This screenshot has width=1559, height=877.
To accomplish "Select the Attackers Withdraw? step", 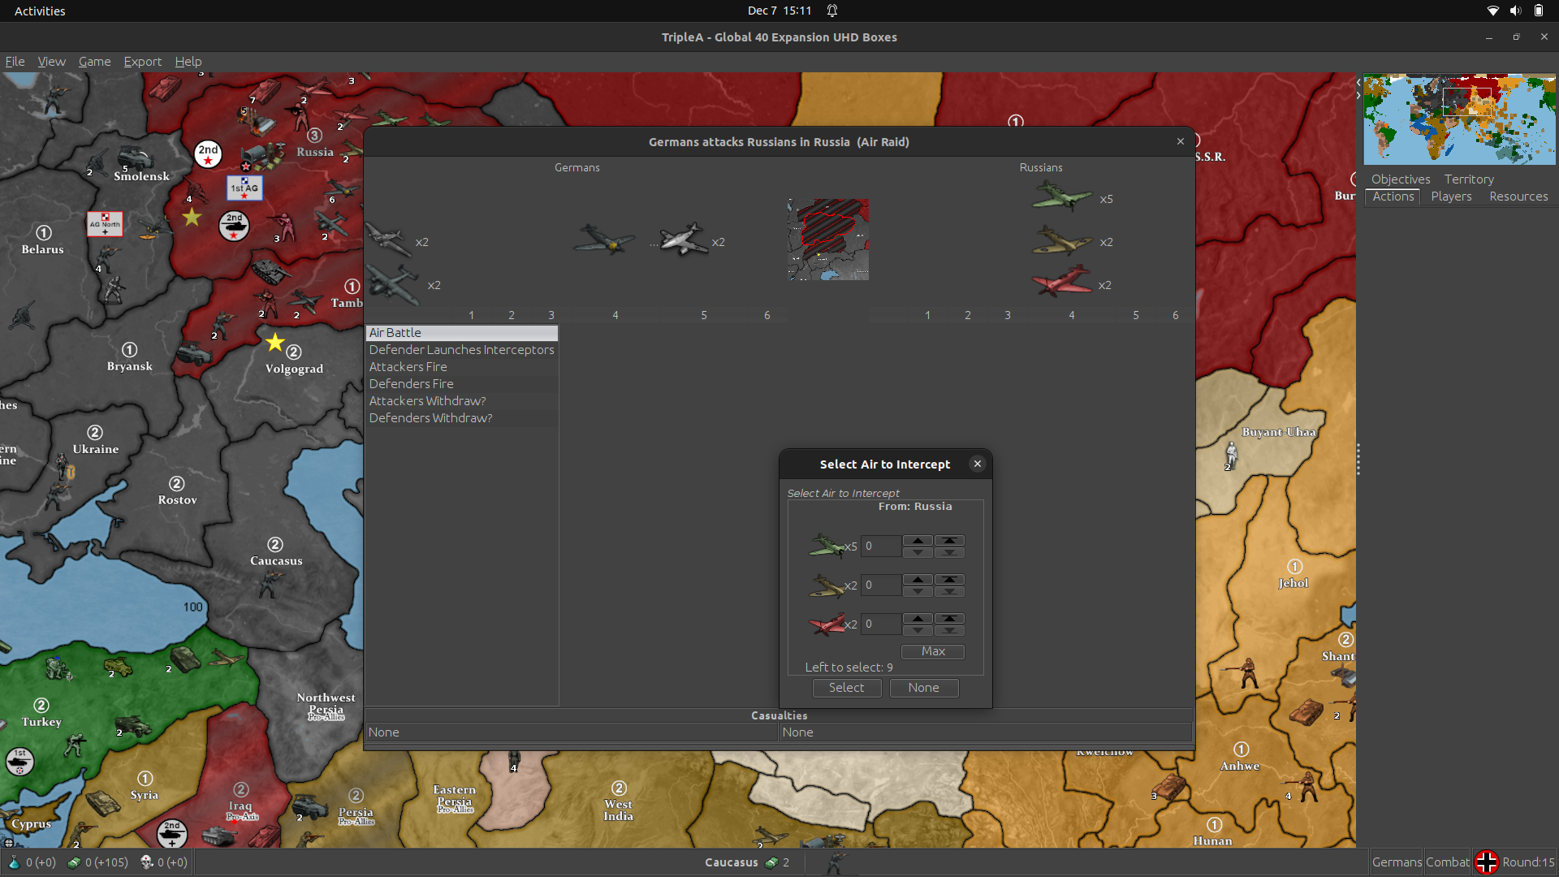I will pyautogui.click(x=462, y=401).
